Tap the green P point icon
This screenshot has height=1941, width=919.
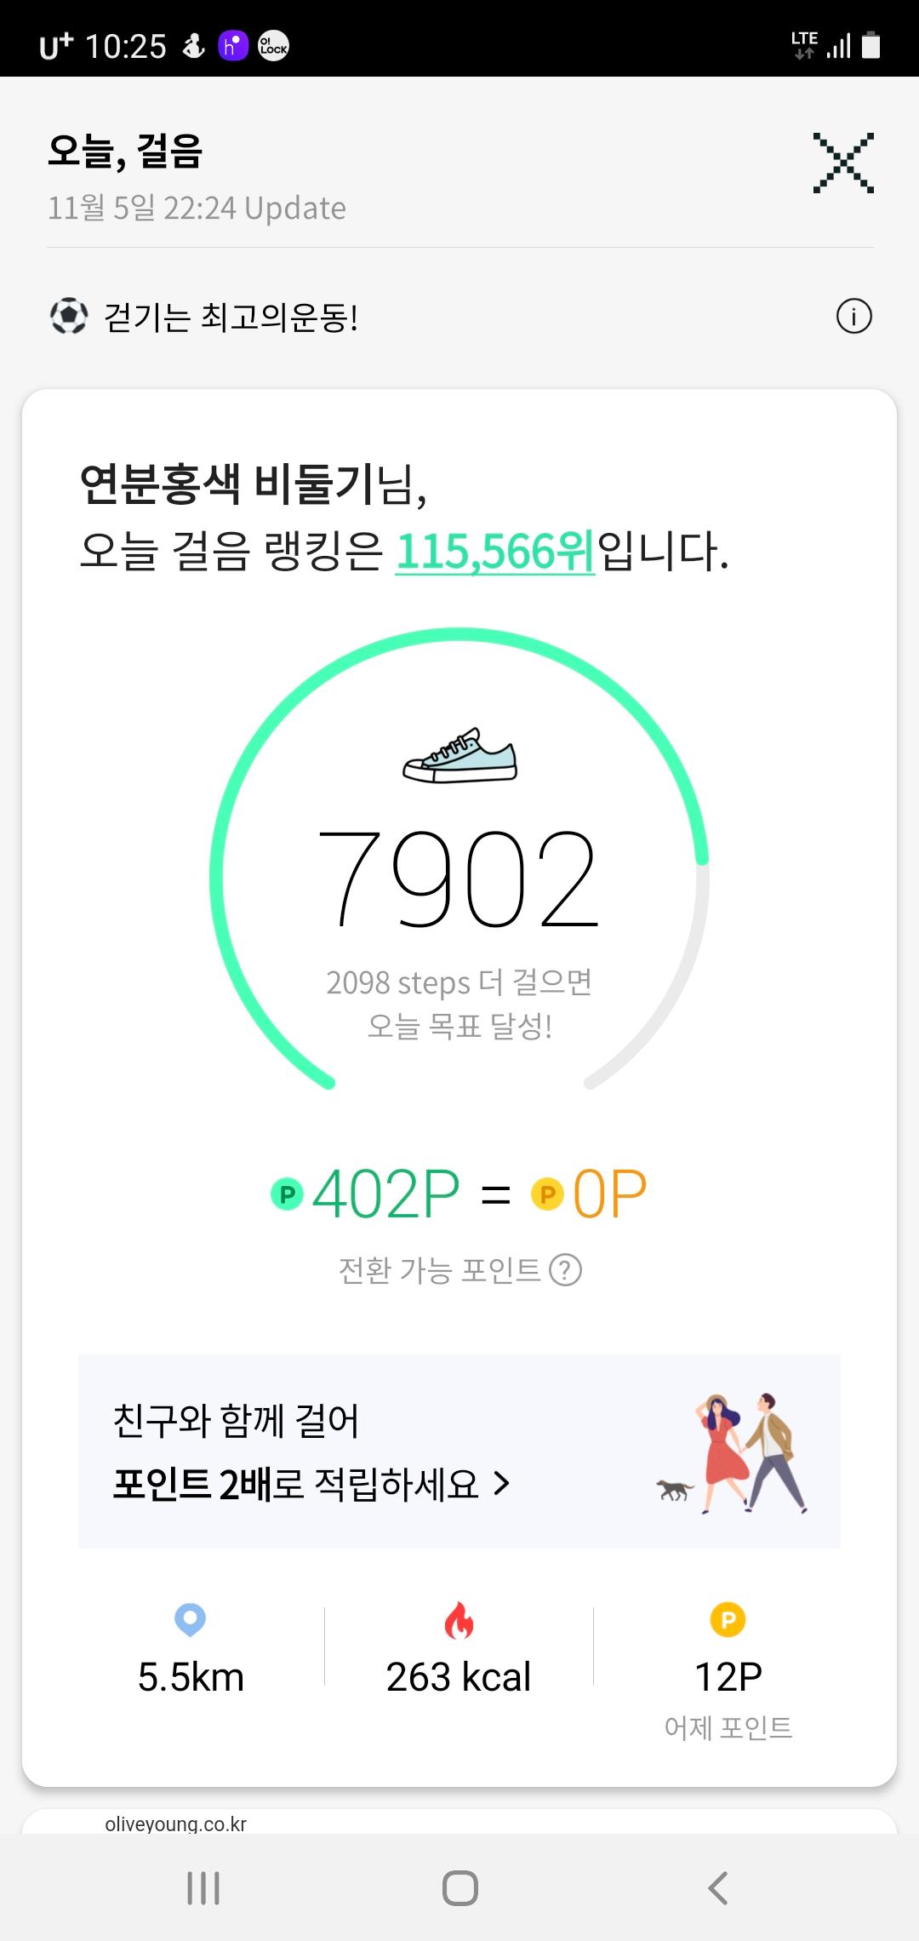click(x=287, y=1194)
